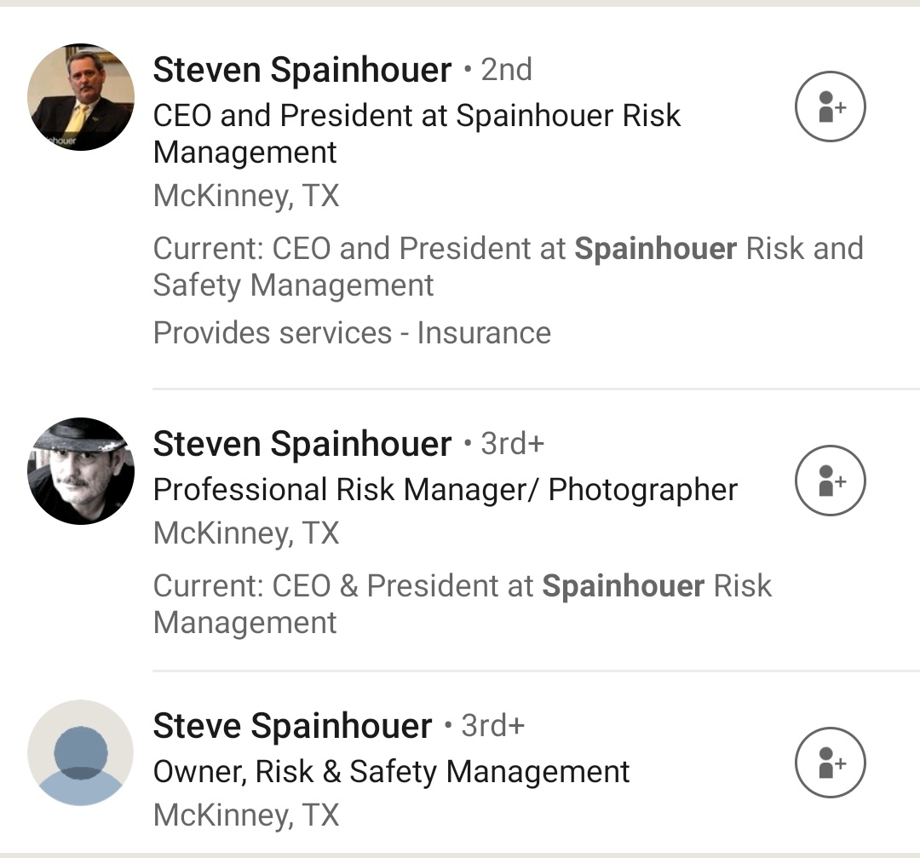Click 2nd connection degree label
Image resolution: width=920 pixels, height=858 pixels.
tap(506, 70)
